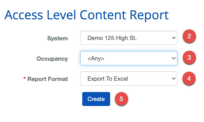Open the Occupancy dropdown
The width and height of the screenshot is (204, 122).
129,58
